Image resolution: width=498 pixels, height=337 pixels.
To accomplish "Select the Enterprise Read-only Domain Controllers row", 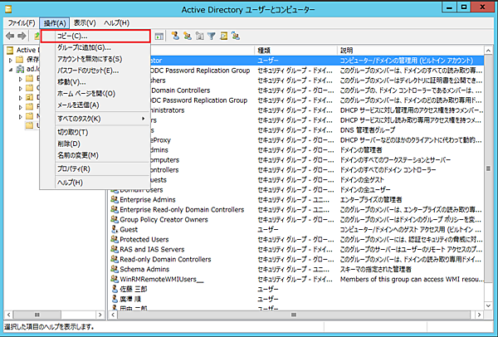I will [x=296, y=210].
